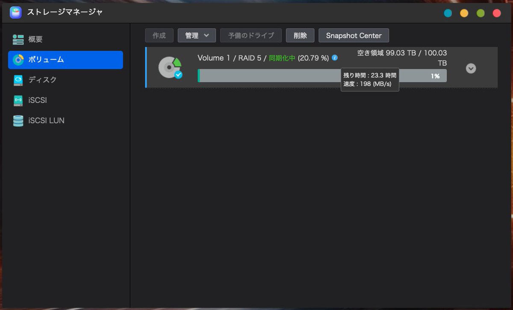Go to the ディスク section
This screenshot has width=513, height=310.
point(65,80)
